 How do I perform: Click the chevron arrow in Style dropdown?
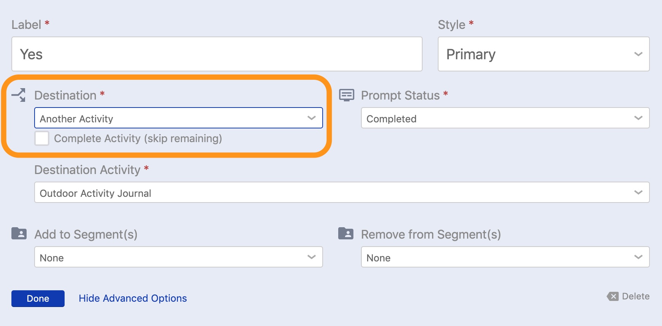coord(638,54)
